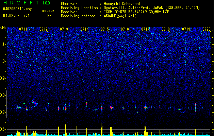The height and width of the screenshot is (136, 214).
Task: Click the meteor echo just before 0717
Action: (x=146, y=107)
